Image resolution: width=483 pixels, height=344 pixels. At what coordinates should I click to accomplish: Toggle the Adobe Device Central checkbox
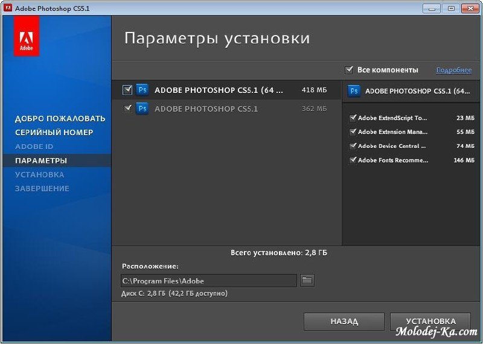coord(353,146)
